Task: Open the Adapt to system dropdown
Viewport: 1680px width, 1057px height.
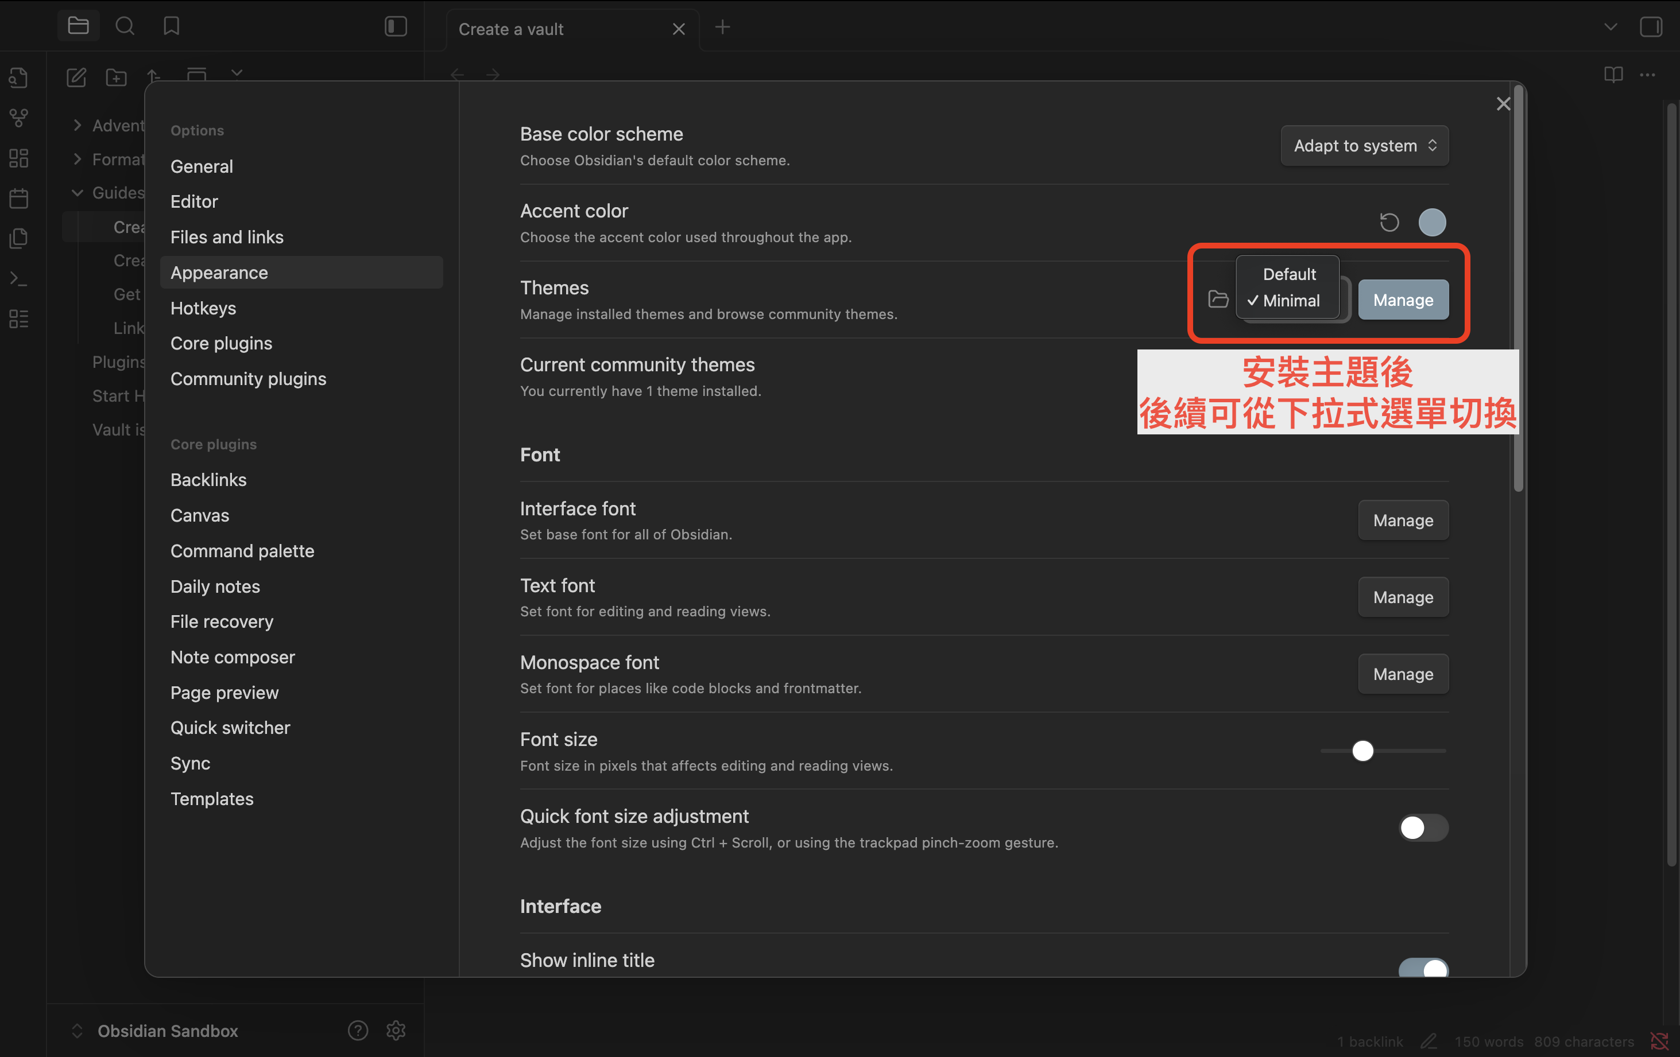Action: [1364, 146]
